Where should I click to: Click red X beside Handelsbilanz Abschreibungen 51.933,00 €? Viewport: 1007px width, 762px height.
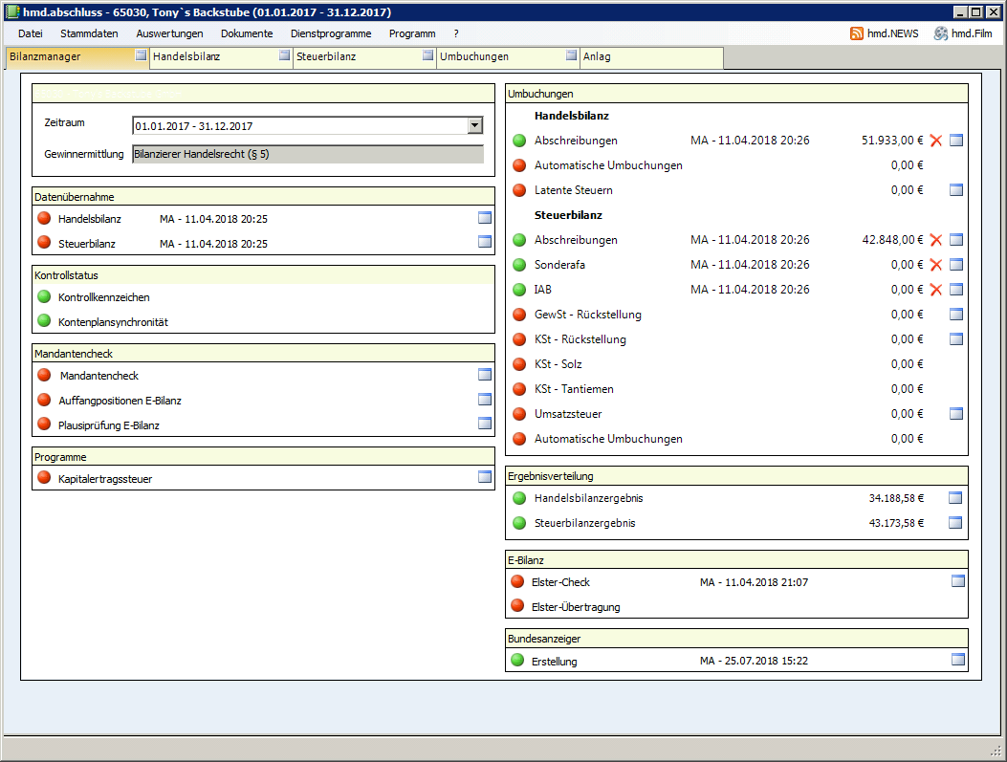click(936, 141)
